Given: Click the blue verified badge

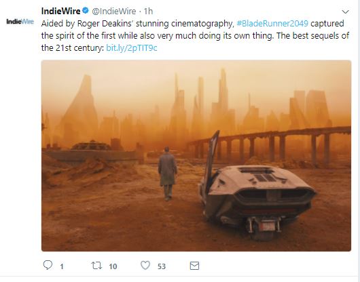Looking at the screenshot, I should click(x=86, y=11).
